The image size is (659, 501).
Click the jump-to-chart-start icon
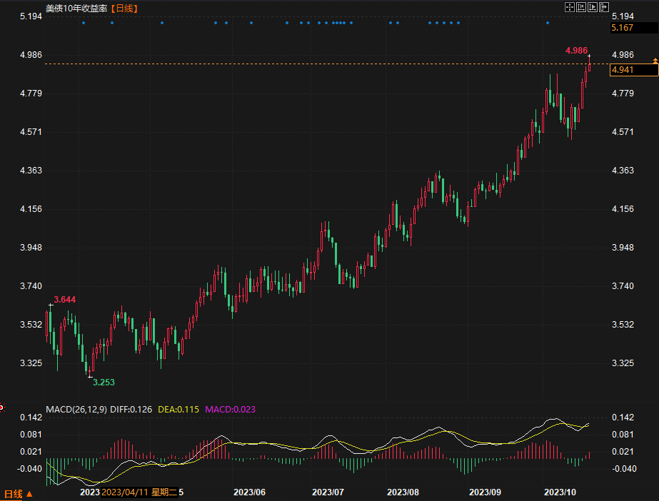[581, 7]
